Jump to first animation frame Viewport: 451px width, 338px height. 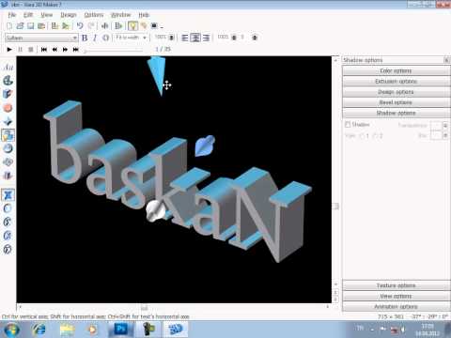[x=44, y=50]
